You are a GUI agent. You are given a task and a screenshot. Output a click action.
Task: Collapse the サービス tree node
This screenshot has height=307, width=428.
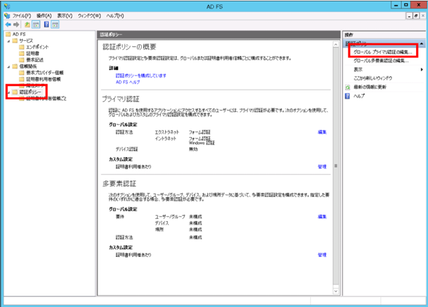(x=9, y=41)
